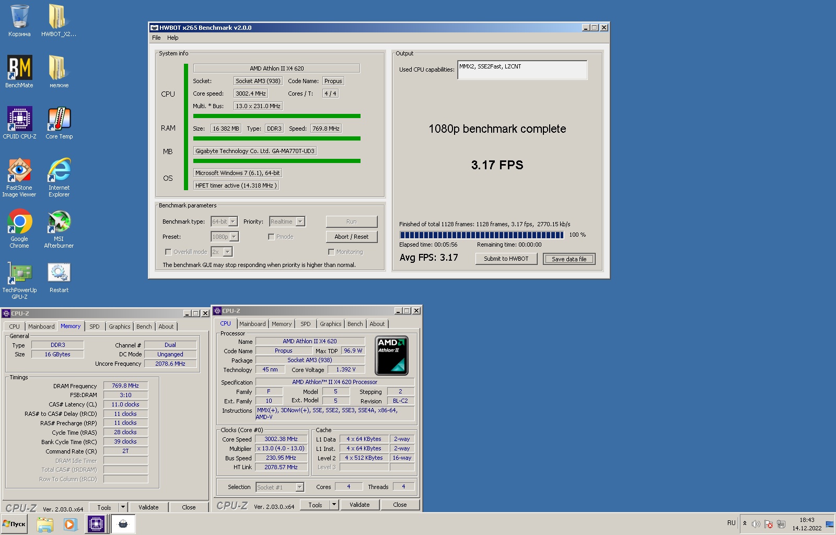Image resolution: width=836 pixels, height=535 pixels.
Task: Open Windows Explorer from the taskbar
Action: point(45,524)
